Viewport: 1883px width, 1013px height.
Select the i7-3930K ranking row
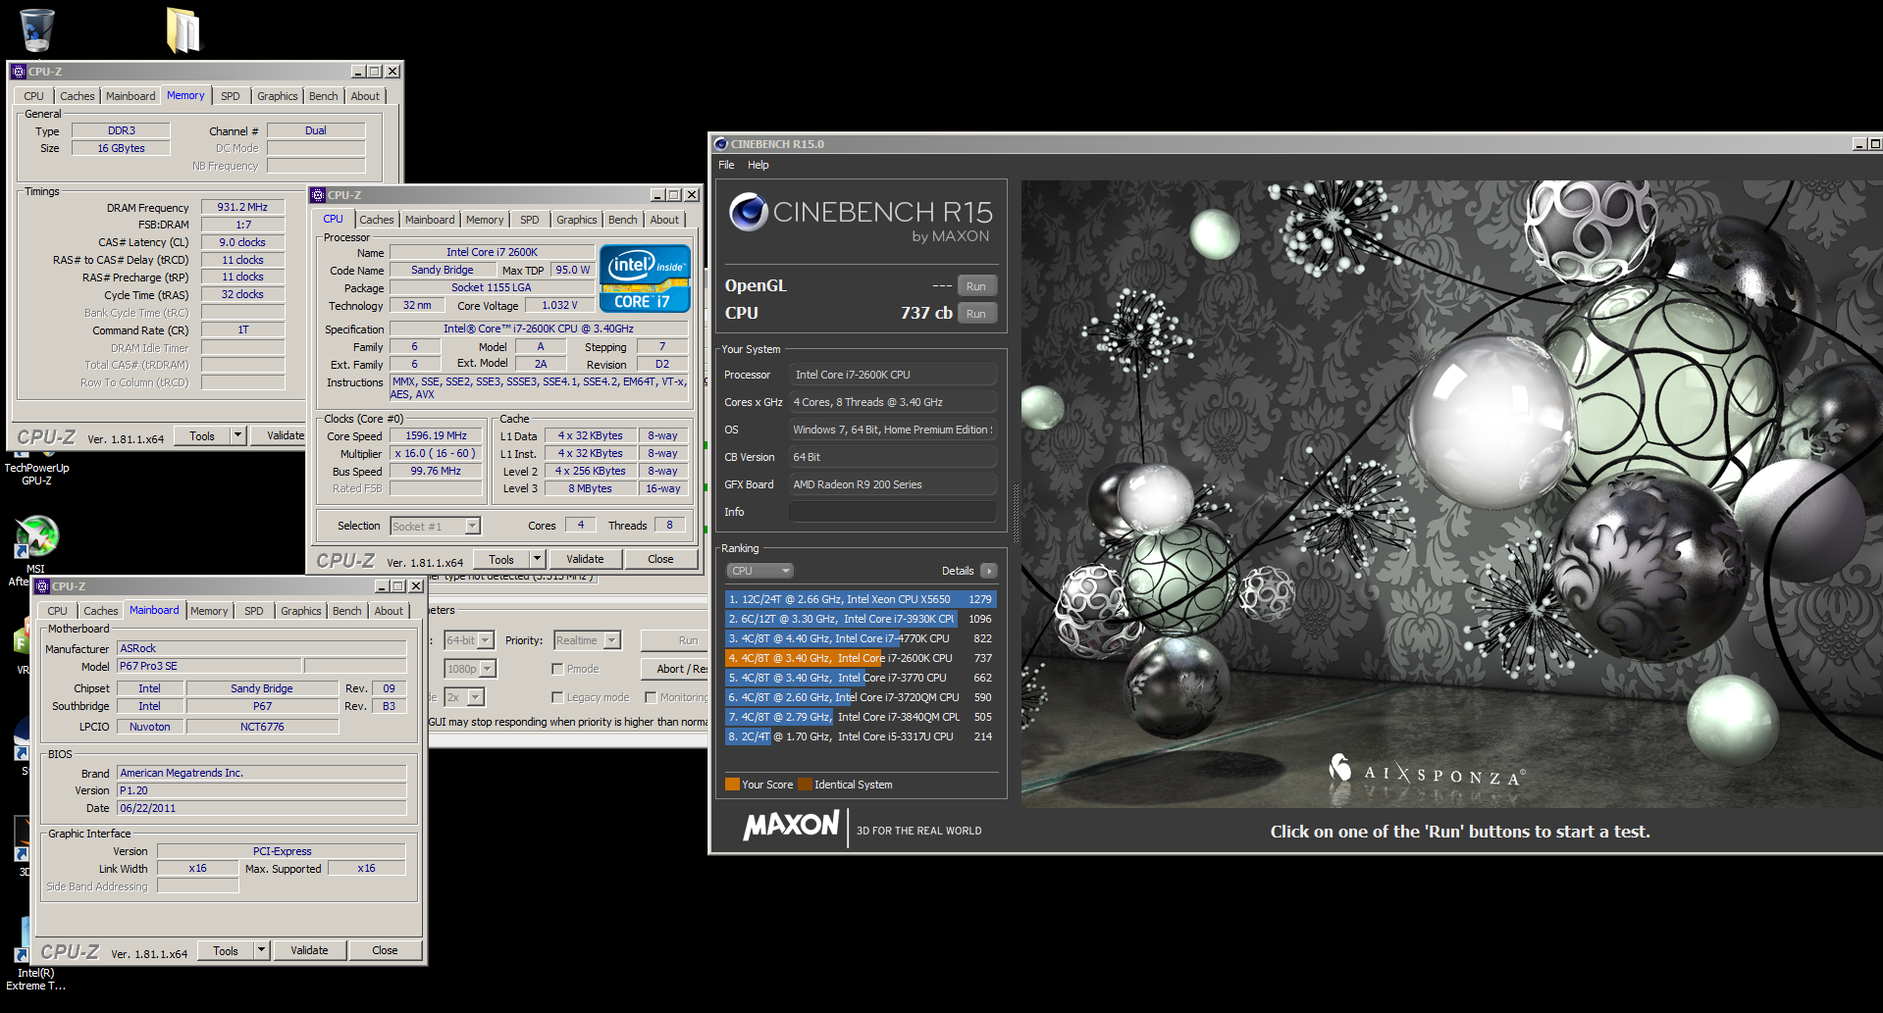click(861, 619)
